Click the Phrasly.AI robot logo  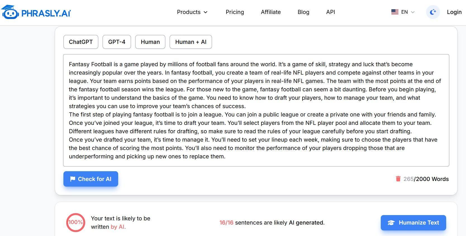[10, 12]
